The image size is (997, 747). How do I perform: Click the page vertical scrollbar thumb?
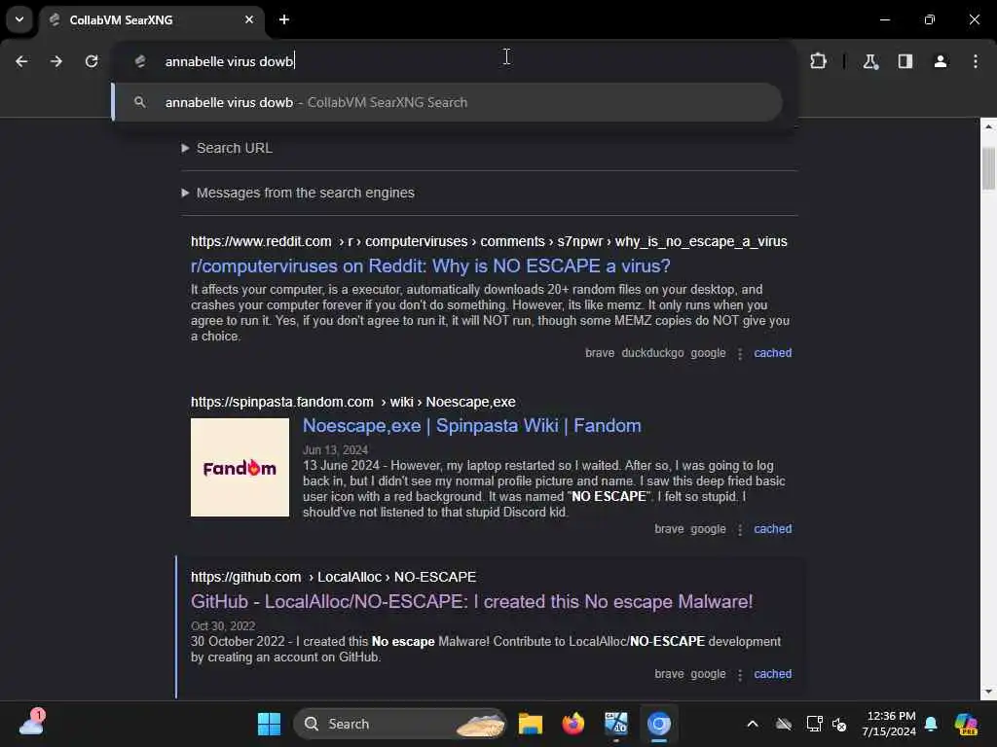coord(988,168)
